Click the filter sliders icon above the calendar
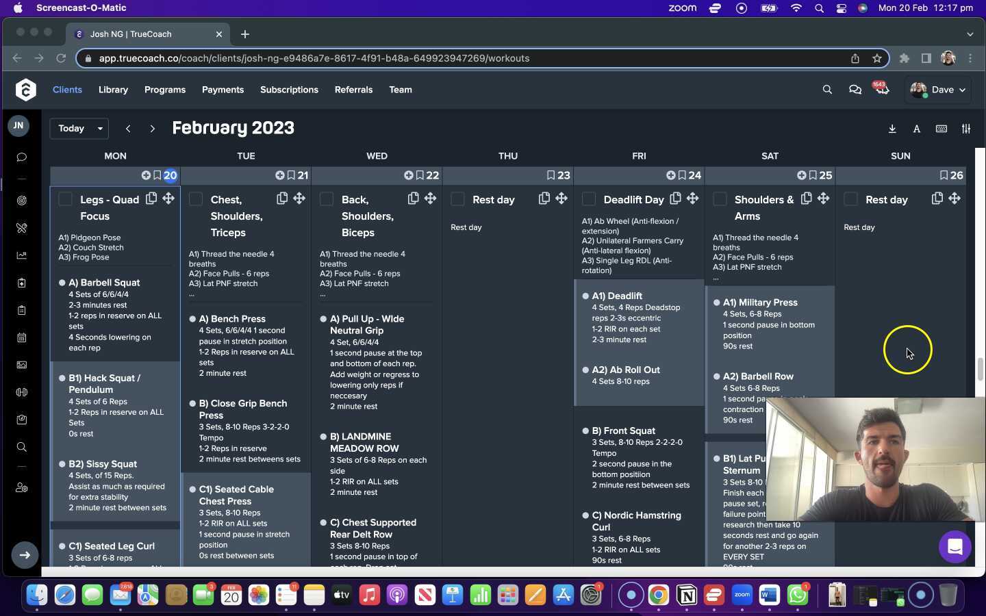 [x=966, y=129]
